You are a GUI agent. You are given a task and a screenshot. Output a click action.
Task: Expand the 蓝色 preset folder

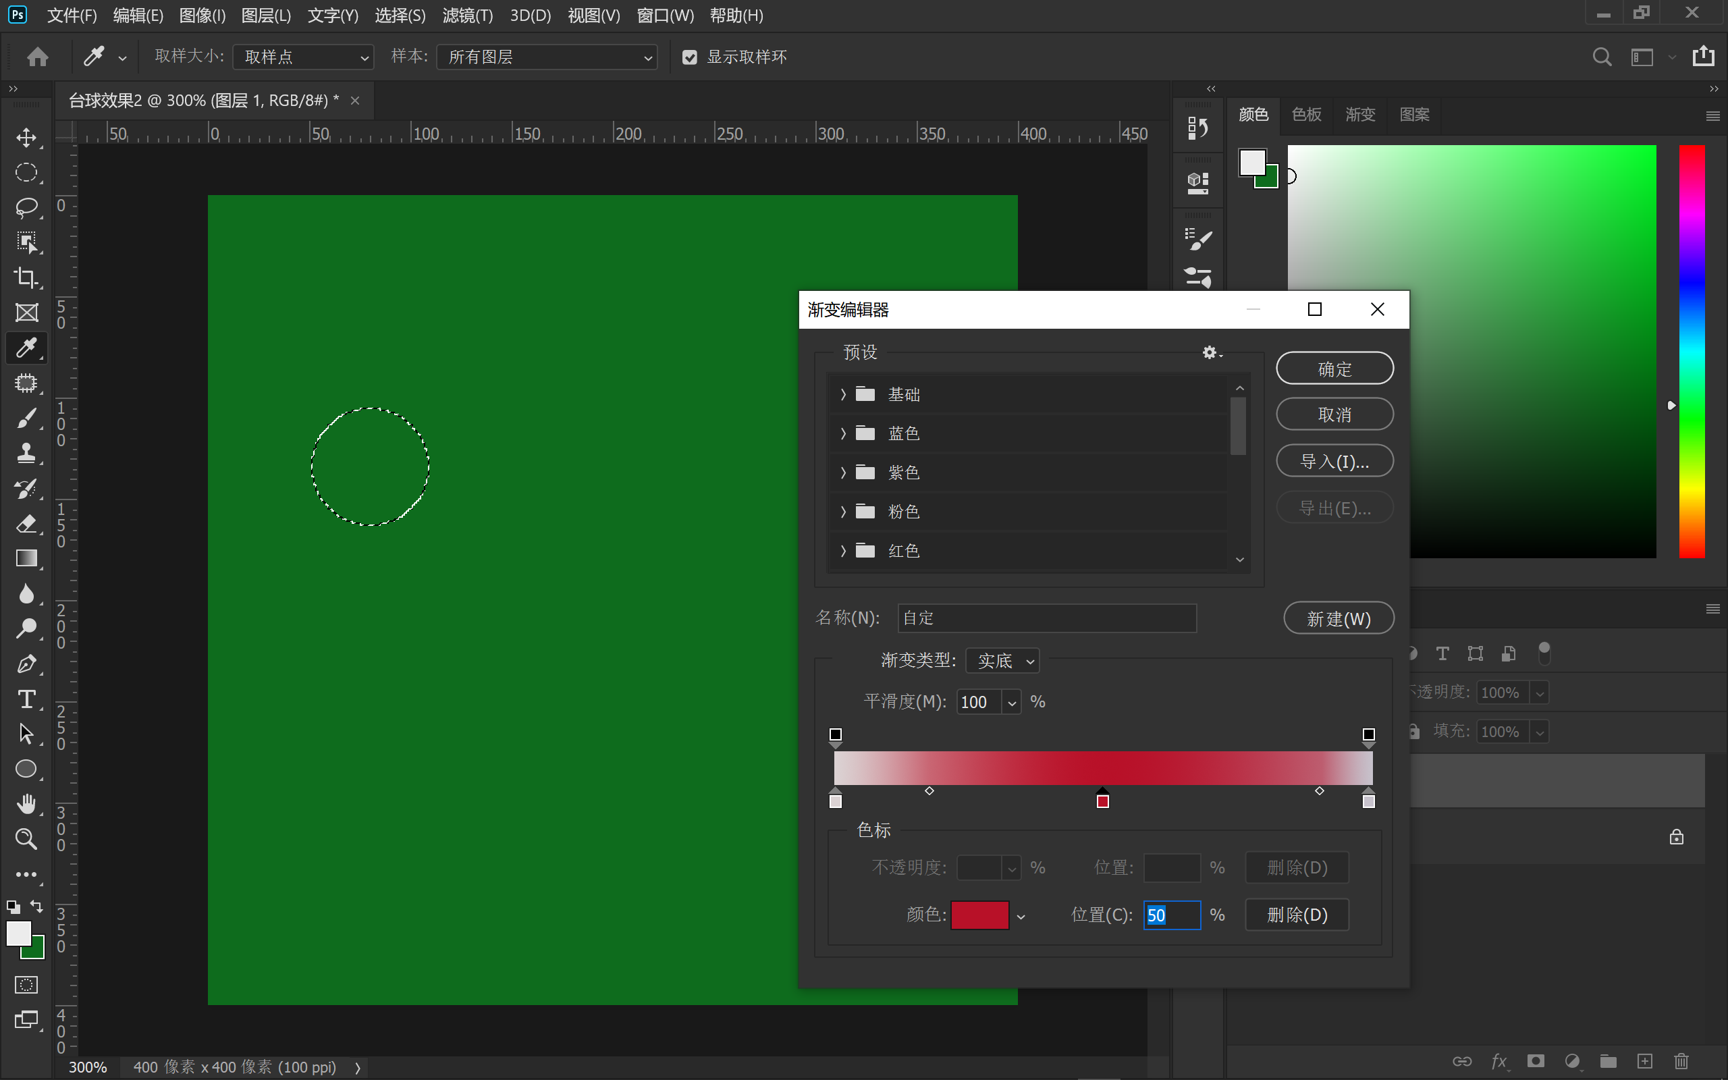pos(842,433)
